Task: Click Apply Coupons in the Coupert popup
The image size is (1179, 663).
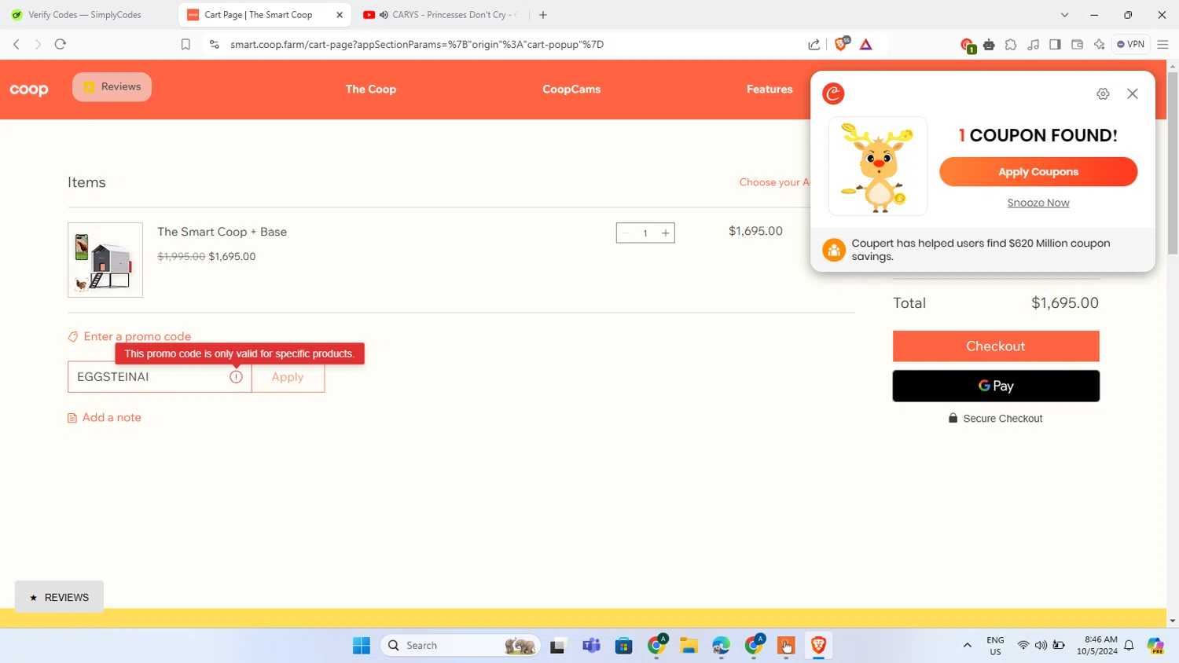Action: [x=1038, y=172]
